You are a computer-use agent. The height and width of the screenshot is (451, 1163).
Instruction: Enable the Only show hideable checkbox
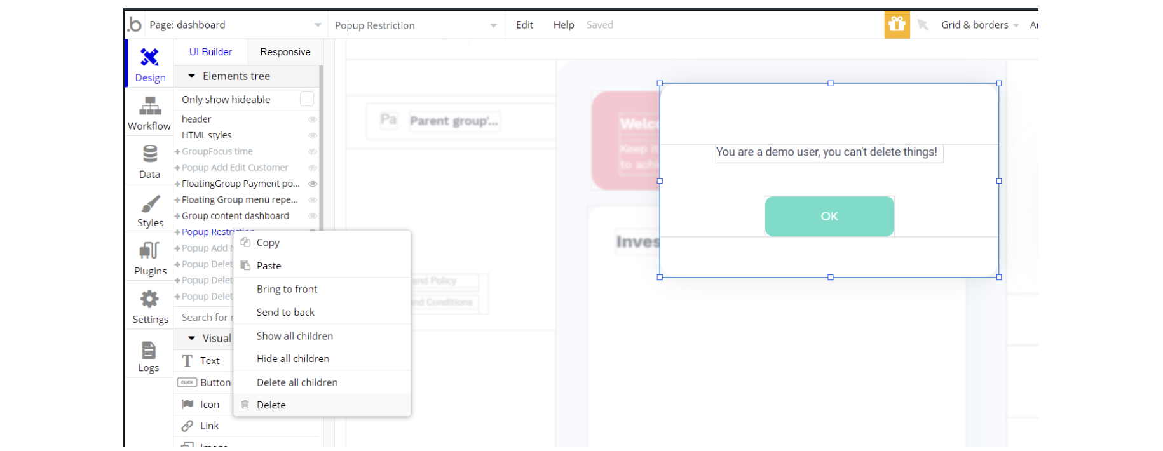click(x=307, y=99)
